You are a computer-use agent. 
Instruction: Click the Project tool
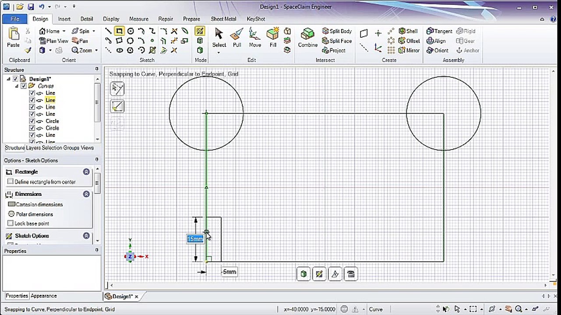click(x=334, y=50)
